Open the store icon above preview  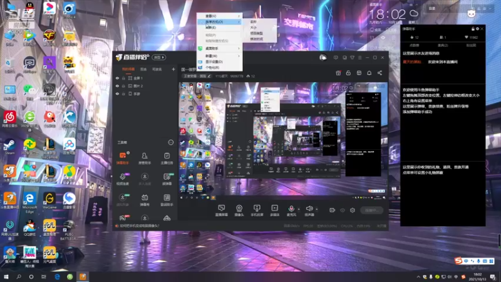(359, 73)
